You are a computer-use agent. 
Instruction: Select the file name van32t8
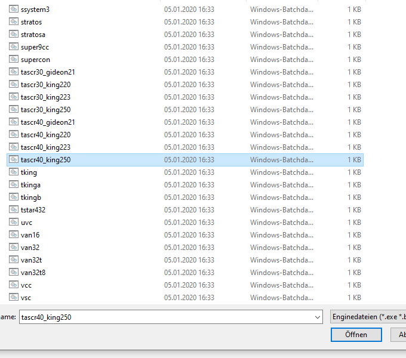33,273
